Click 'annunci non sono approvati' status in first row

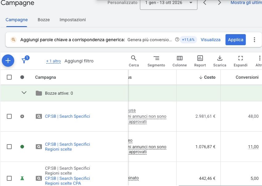pyautogui.click(x=147, y=119)
